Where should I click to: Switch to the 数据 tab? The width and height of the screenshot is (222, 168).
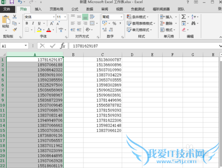pyautogui.click(x=90, y=9)
